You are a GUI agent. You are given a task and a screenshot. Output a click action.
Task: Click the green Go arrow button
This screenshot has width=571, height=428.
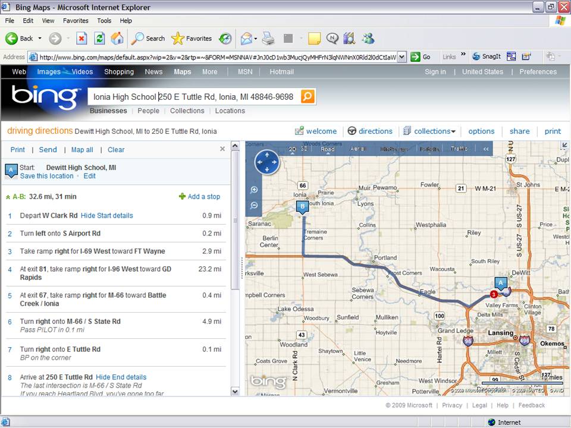click(x=421, y=57)
